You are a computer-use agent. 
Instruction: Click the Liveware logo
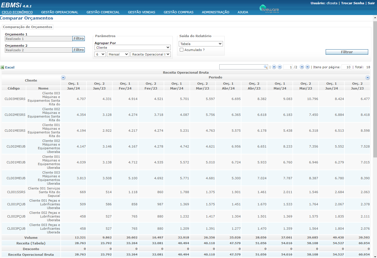click(269, 9)
